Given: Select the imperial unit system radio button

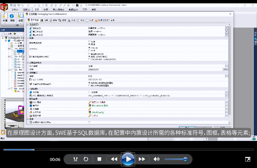Looking at the screenshot, I should [x=89, y=44].
